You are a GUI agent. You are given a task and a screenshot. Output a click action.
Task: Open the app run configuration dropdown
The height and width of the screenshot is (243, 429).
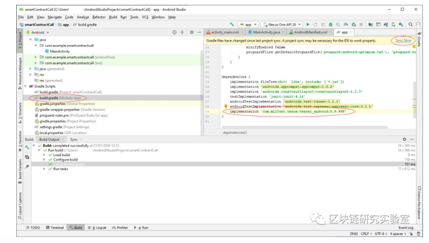click(248, 25)
